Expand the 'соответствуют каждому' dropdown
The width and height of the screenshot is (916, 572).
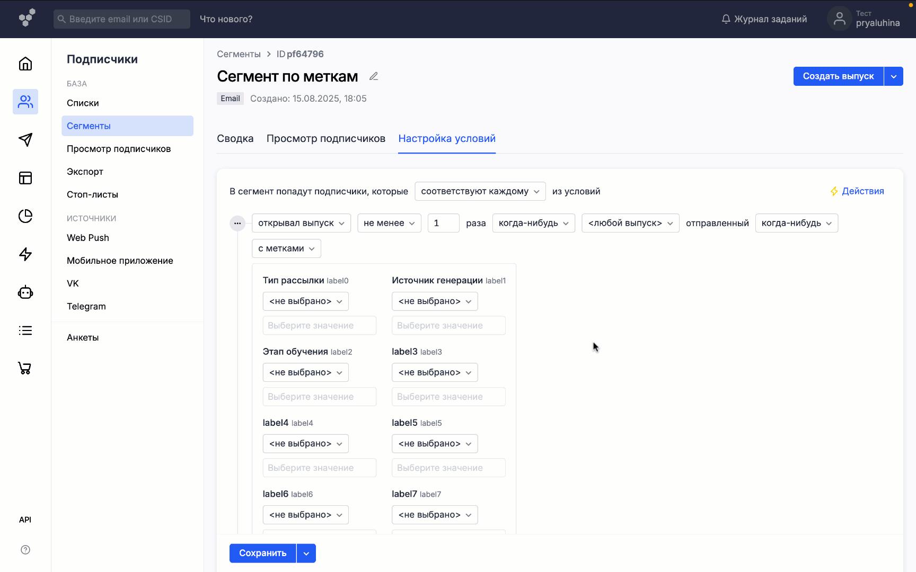[x=480, y=191]
